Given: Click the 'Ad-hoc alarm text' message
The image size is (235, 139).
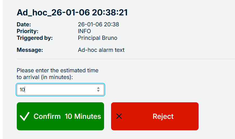Looking at the screenshot, I should [x=101, y=50].
